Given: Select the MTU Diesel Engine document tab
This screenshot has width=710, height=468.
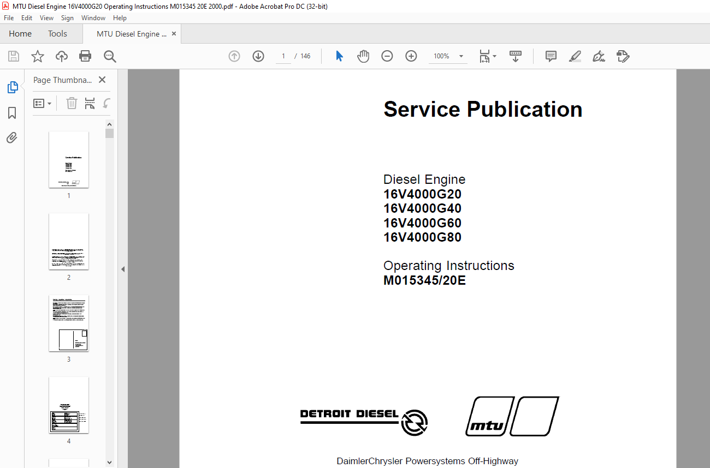Looking at the screenshot, I should [132, 34].
